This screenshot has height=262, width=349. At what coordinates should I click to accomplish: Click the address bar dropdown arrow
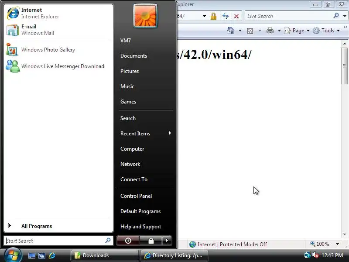click(204, 16)
